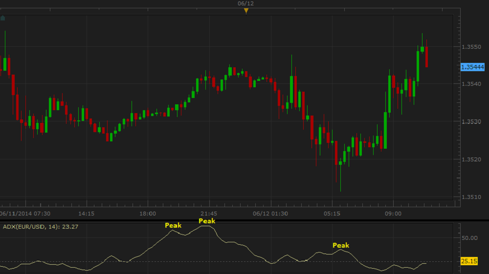Click the leftmost Peak annotation near 18:00

(x=173, y=225)
